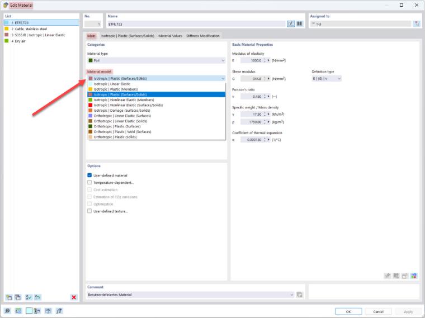This screenshot has width=425, height=318.
Task: Choose Isotropic | Nonlinear Elastic (Surfaces/Solids)
Action: pos(157,105)
